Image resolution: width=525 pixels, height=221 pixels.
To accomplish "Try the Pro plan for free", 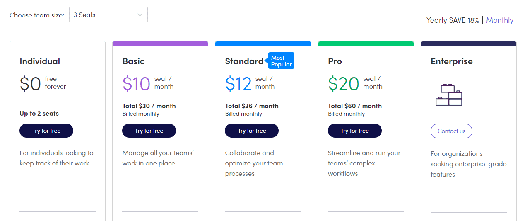I will click(x=355, y=131).
